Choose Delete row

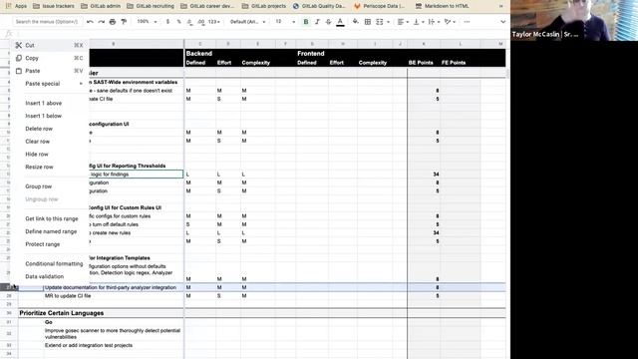[x=49, y=129]
